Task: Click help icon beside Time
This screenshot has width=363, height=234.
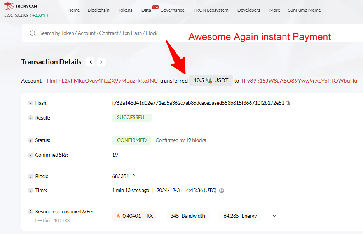Action: (31, 190)
